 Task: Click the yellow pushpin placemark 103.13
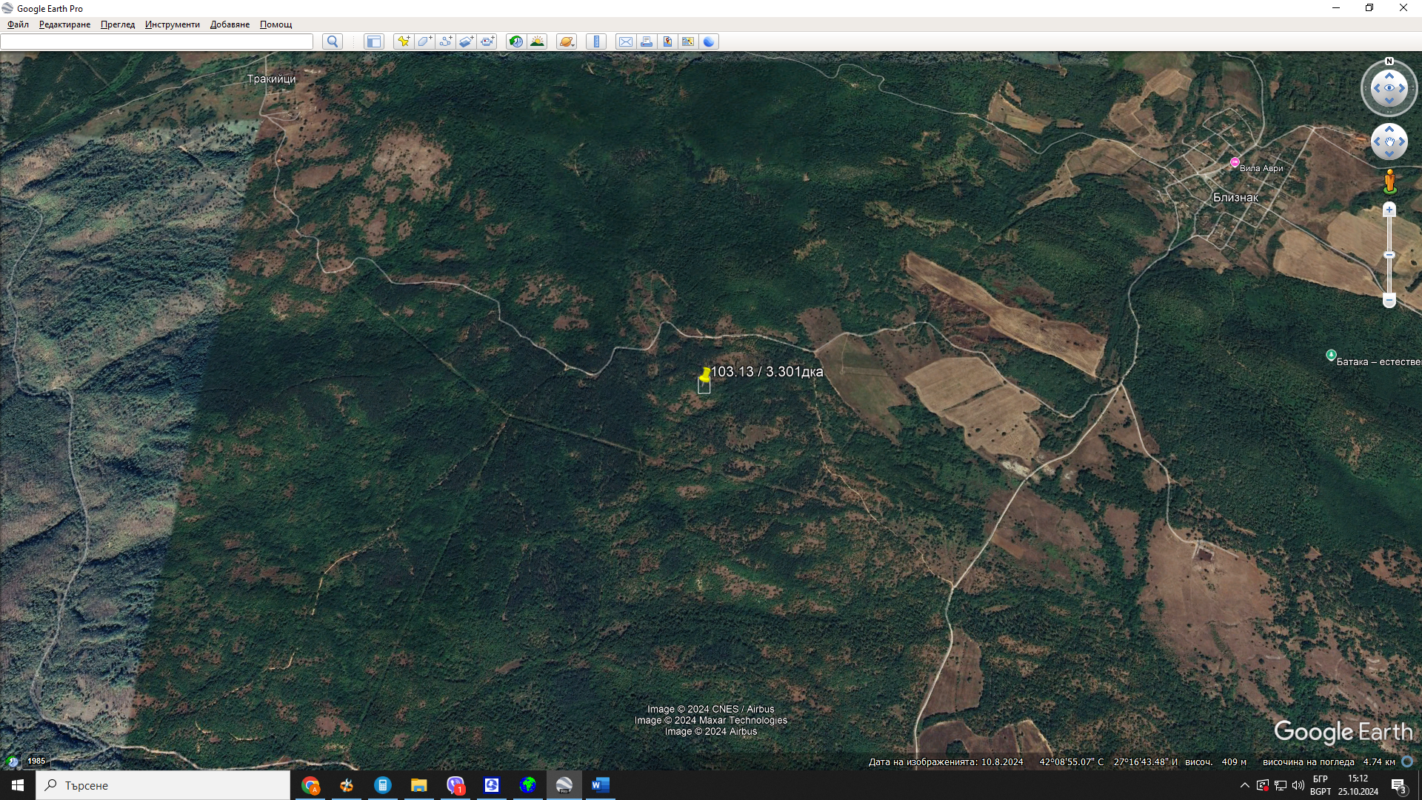tap(704, 374)
